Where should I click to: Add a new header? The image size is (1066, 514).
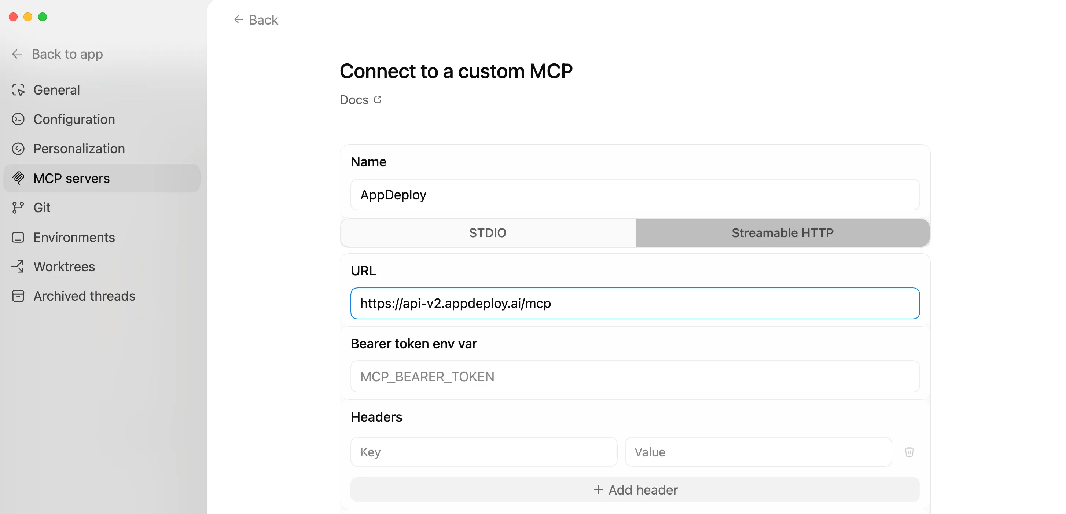635,489
